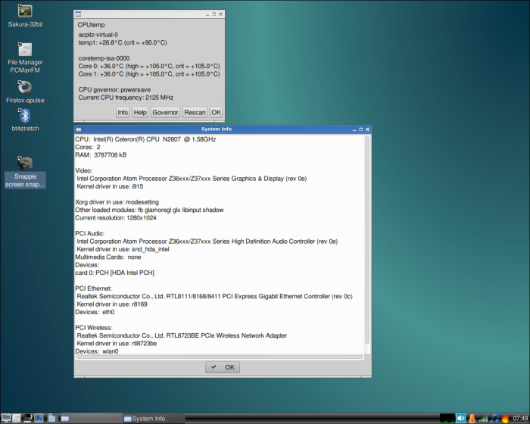The height and width of the screenshot is (424, 530).
Task: Click 'Xorg driver in use: modesetting' line
Action: point(117,202)
